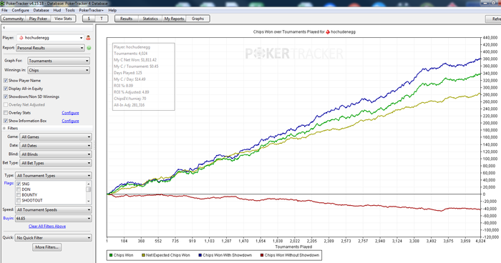Viewport: 501px width, 263px height.
Task: Switch to the Community tab
Action: point(13,19)
